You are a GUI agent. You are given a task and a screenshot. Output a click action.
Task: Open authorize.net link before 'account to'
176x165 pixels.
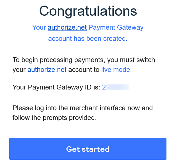click(47, 70)
